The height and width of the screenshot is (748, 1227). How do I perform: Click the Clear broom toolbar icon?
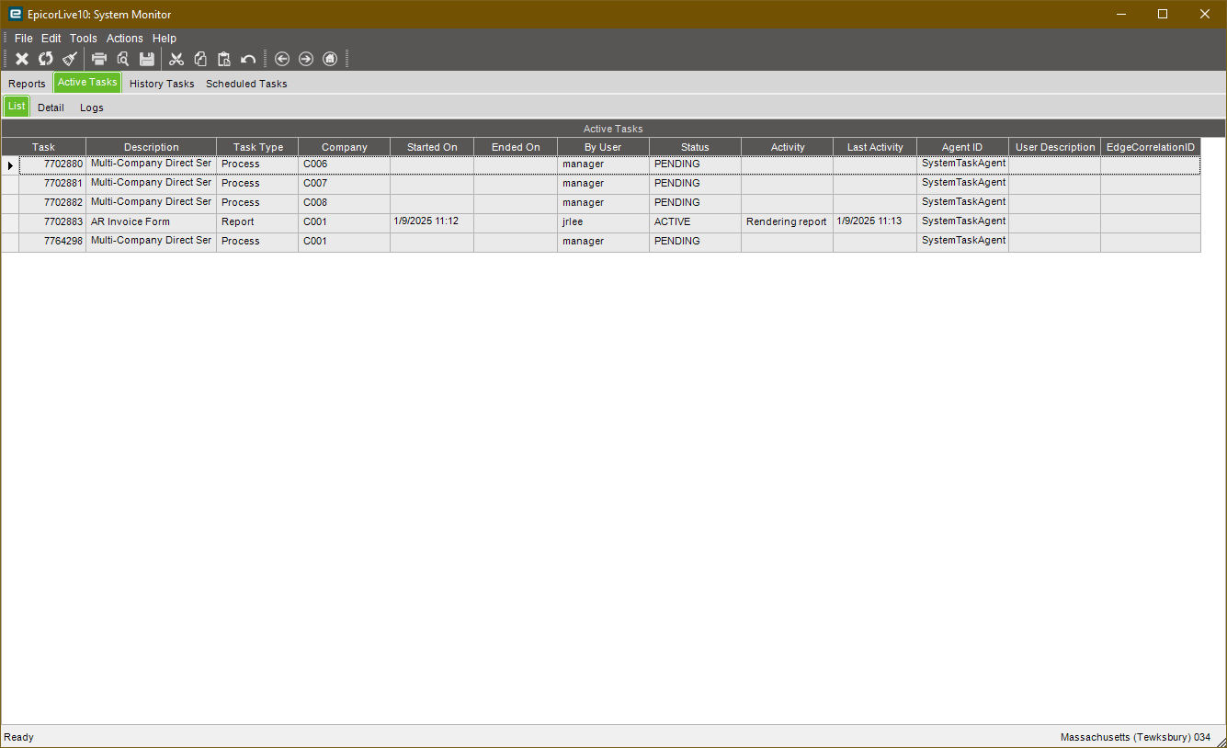pos(70,59)
